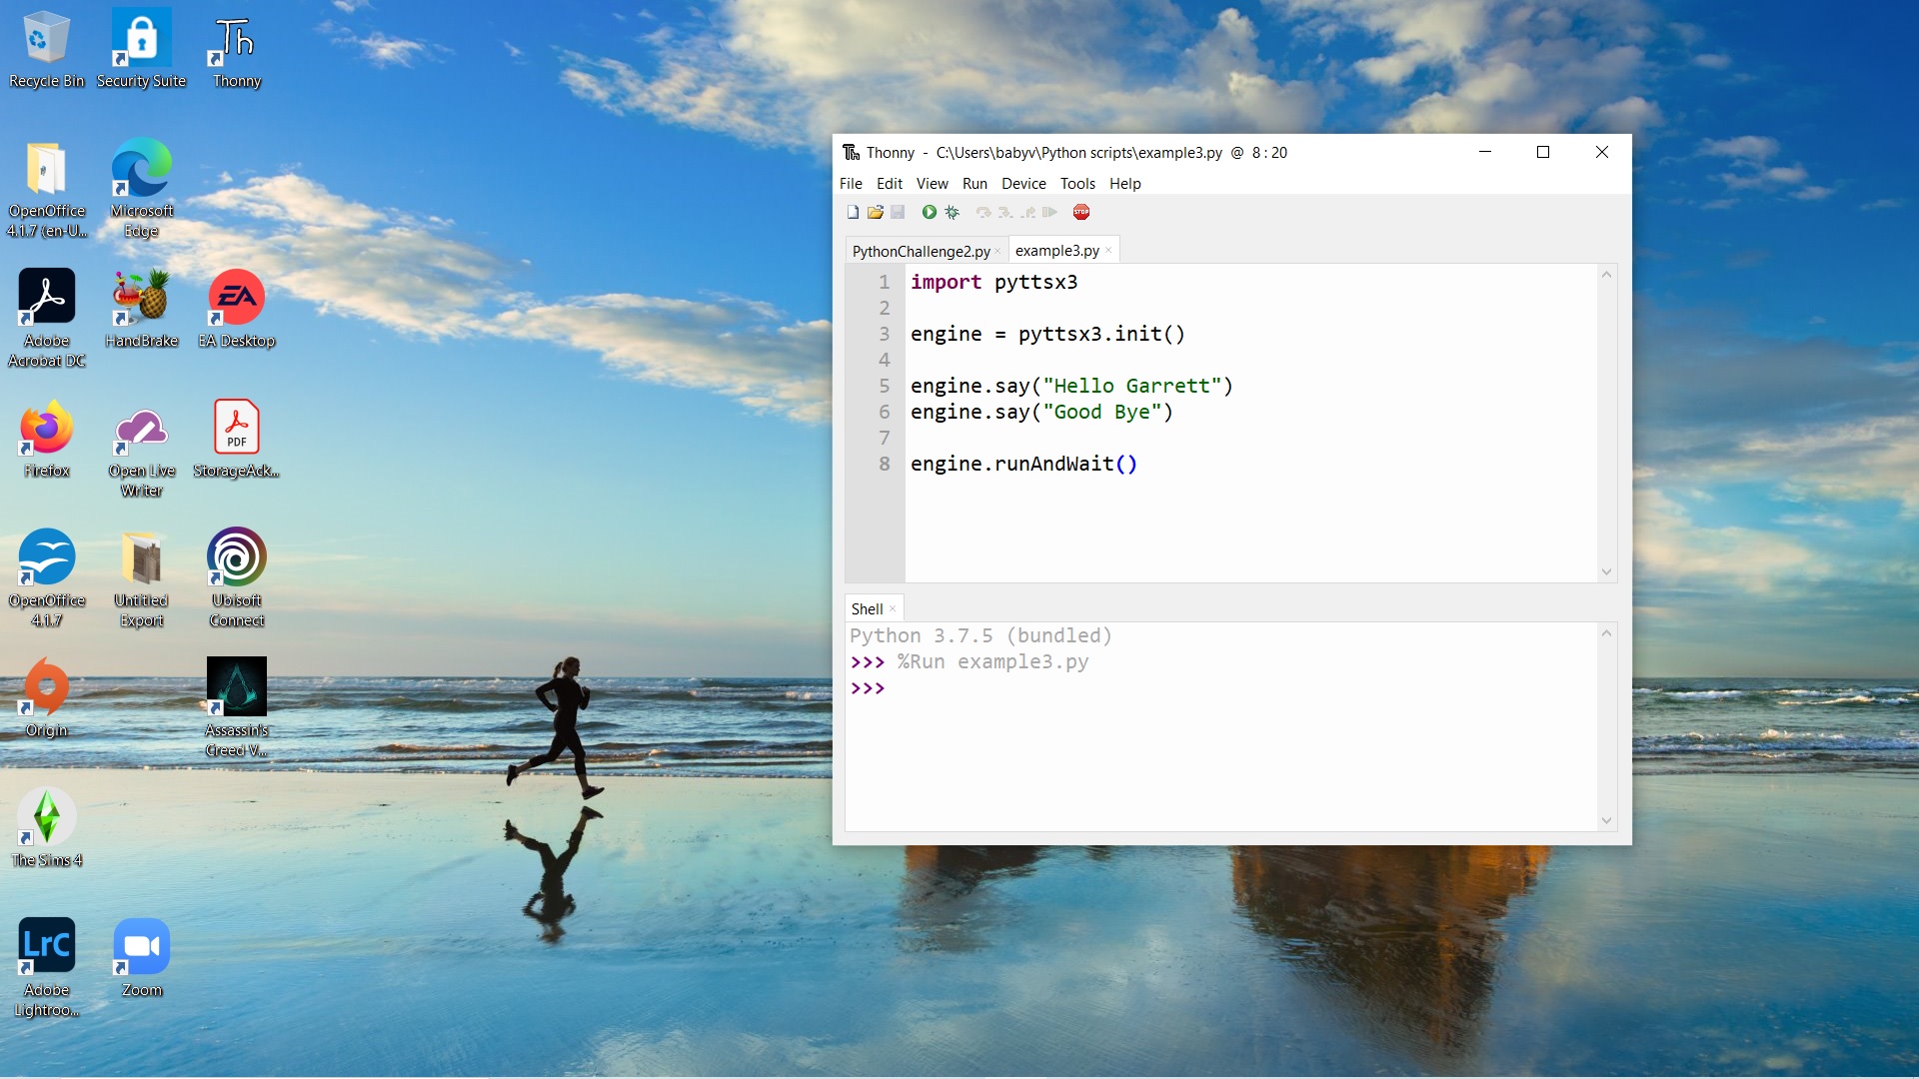
Task: Start debugging with the bug icon
Action: point(952,212)
